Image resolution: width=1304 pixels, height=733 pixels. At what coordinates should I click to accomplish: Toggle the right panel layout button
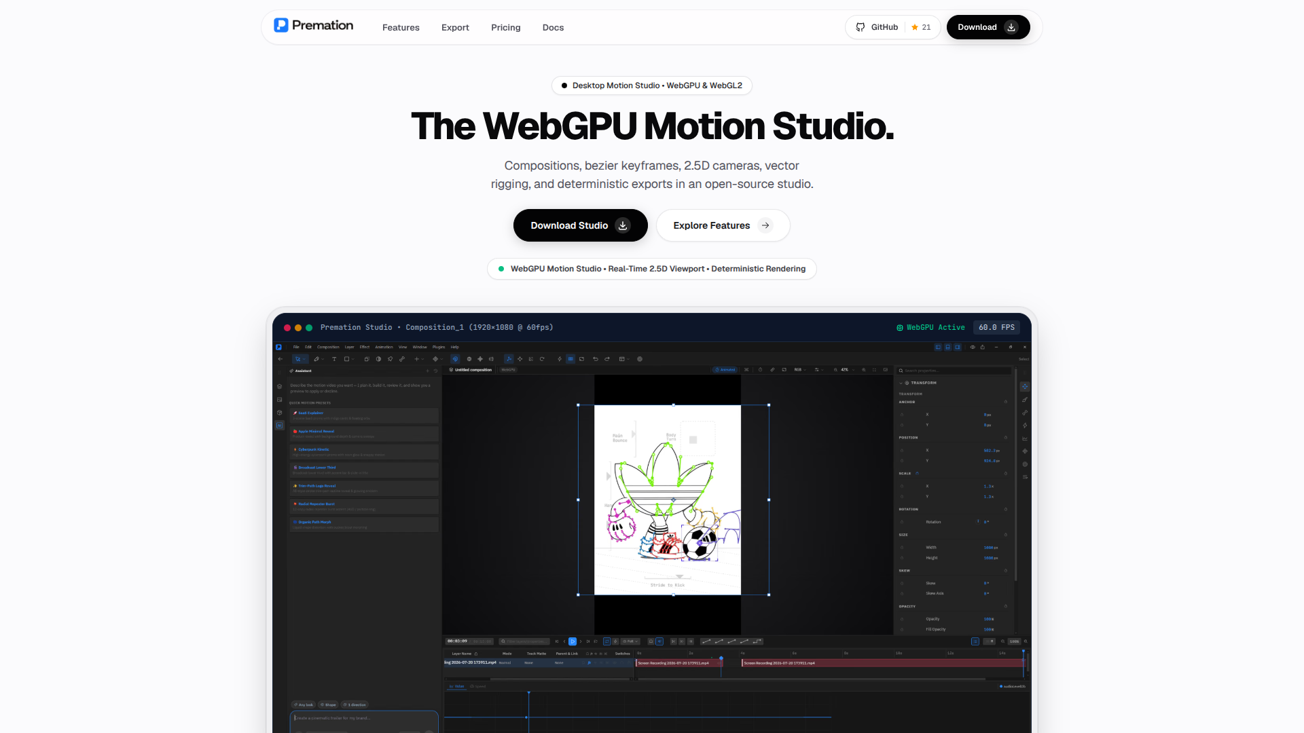click(958, 347)
